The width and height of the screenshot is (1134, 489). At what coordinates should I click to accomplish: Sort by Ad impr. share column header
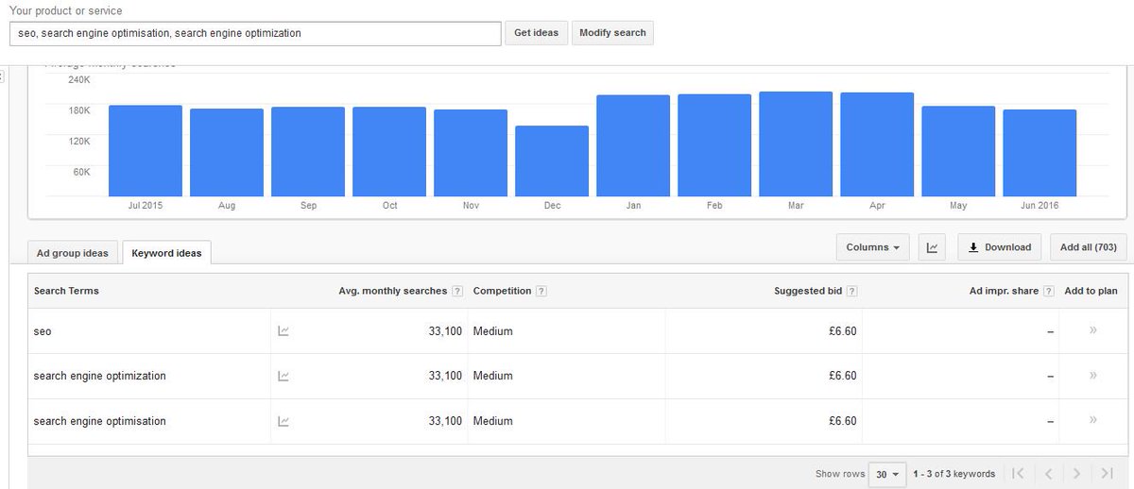coord(1004,291)
